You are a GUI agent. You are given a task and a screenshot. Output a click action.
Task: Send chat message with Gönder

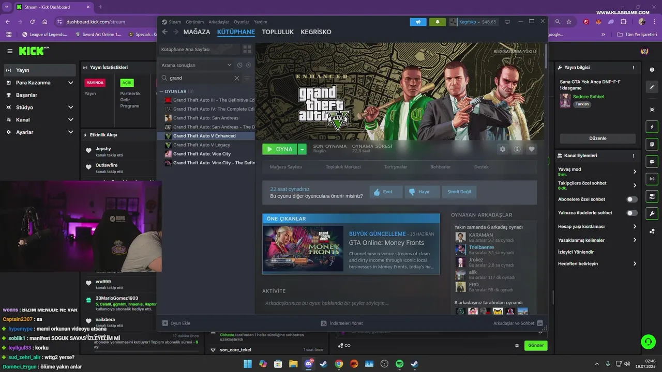(536, 346)
